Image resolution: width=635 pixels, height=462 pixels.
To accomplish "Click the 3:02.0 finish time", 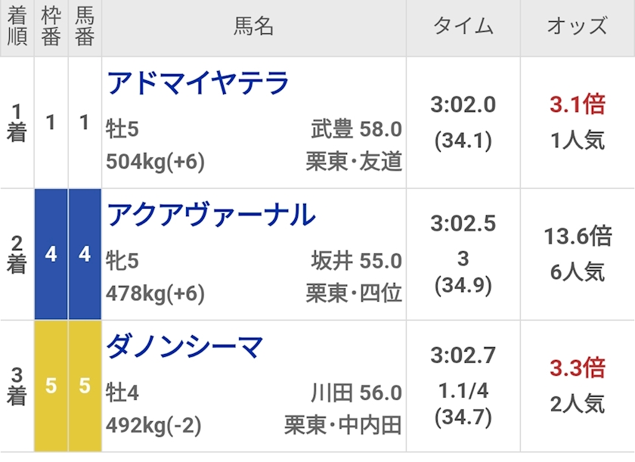I will (x=463, y=105).
